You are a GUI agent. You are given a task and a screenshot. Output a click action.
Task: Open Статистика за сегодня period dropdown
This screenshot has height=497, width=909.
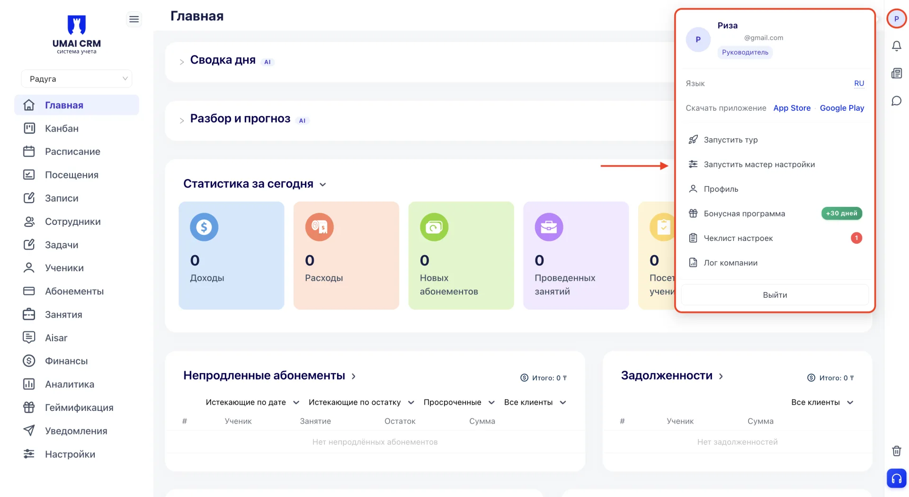pos(323,185)
